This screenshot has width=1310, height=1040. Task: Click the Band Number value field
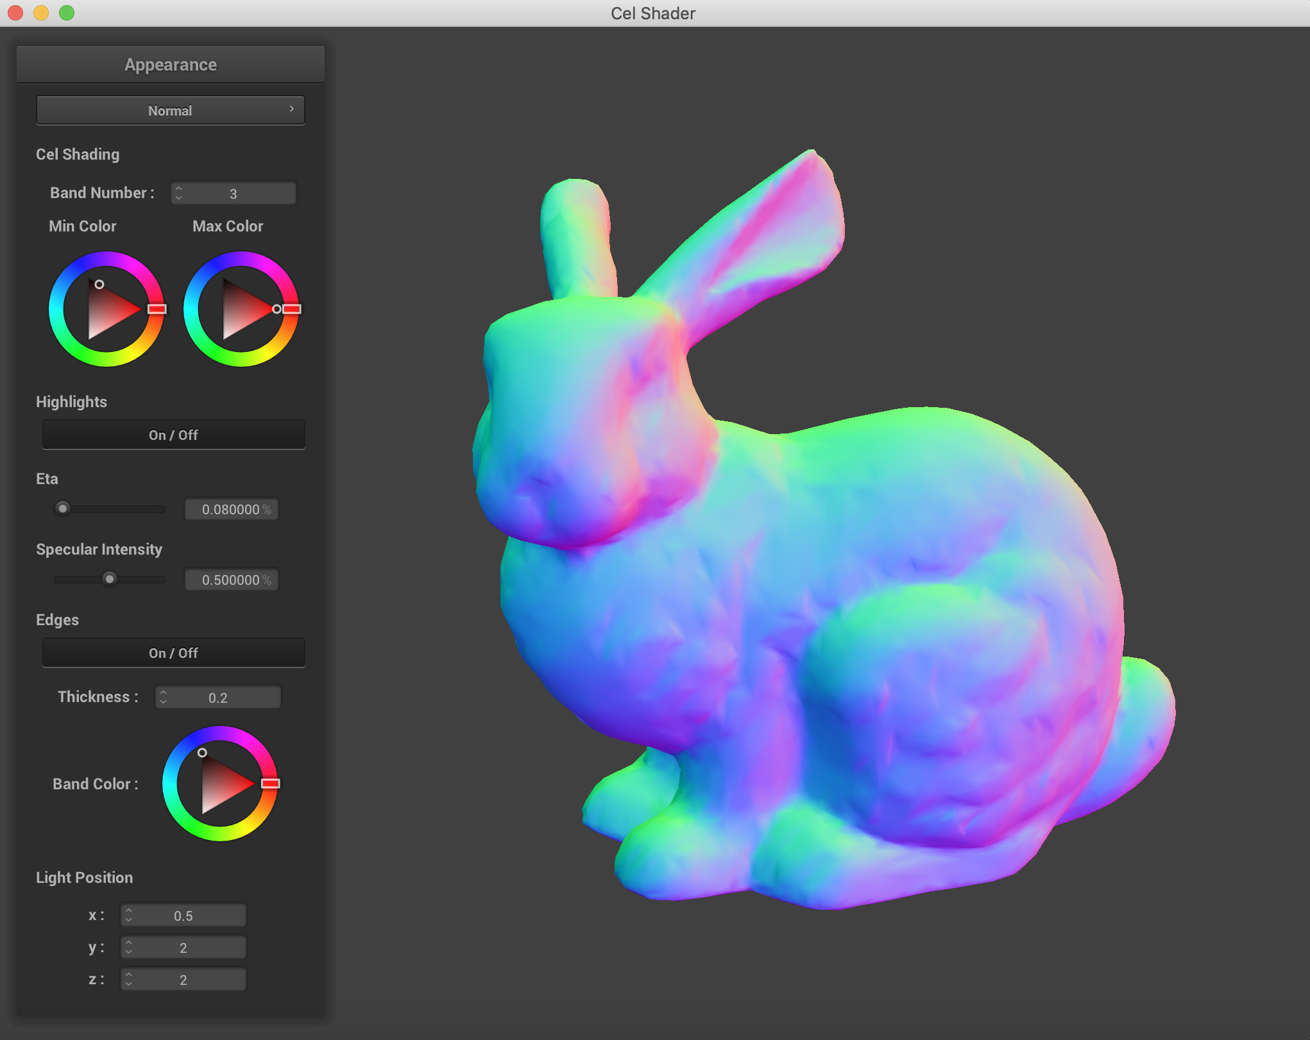click(x=234, y=193)
